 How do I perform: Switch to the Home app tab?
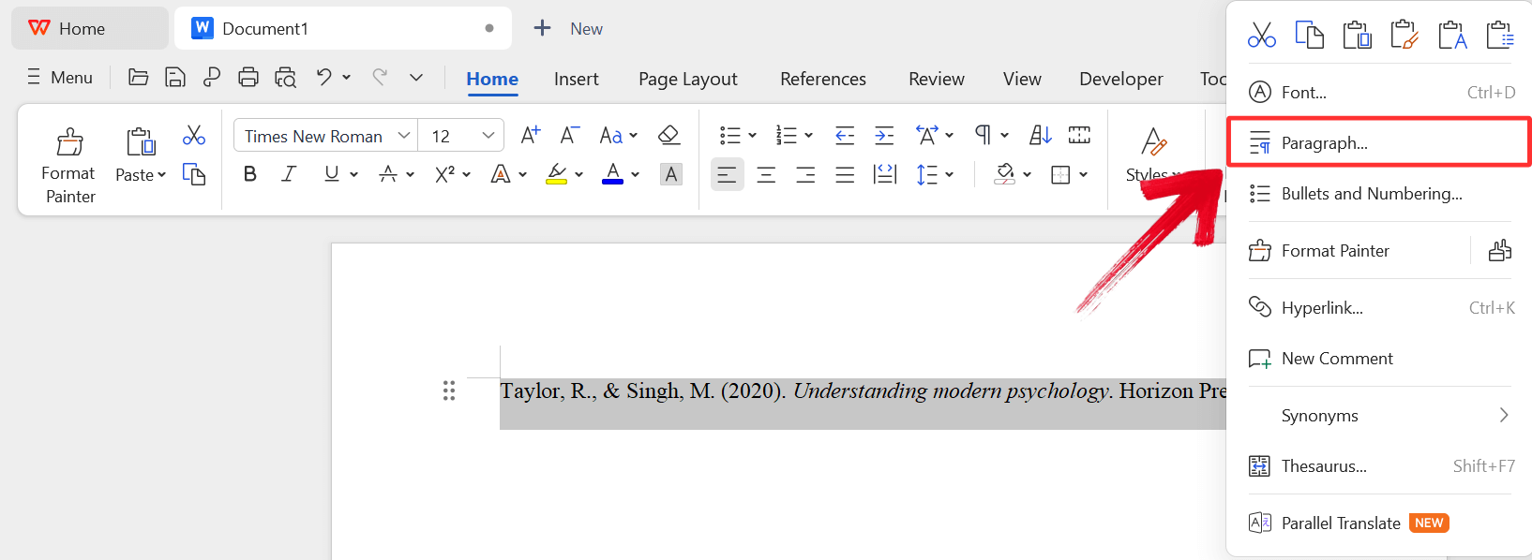tap(89, 28)
